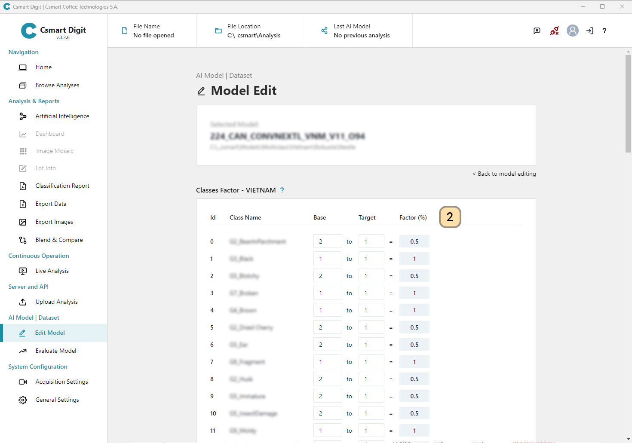
Task: Click the Base input field for class 0
Action: pyautogui.click(x=327, y=241)
